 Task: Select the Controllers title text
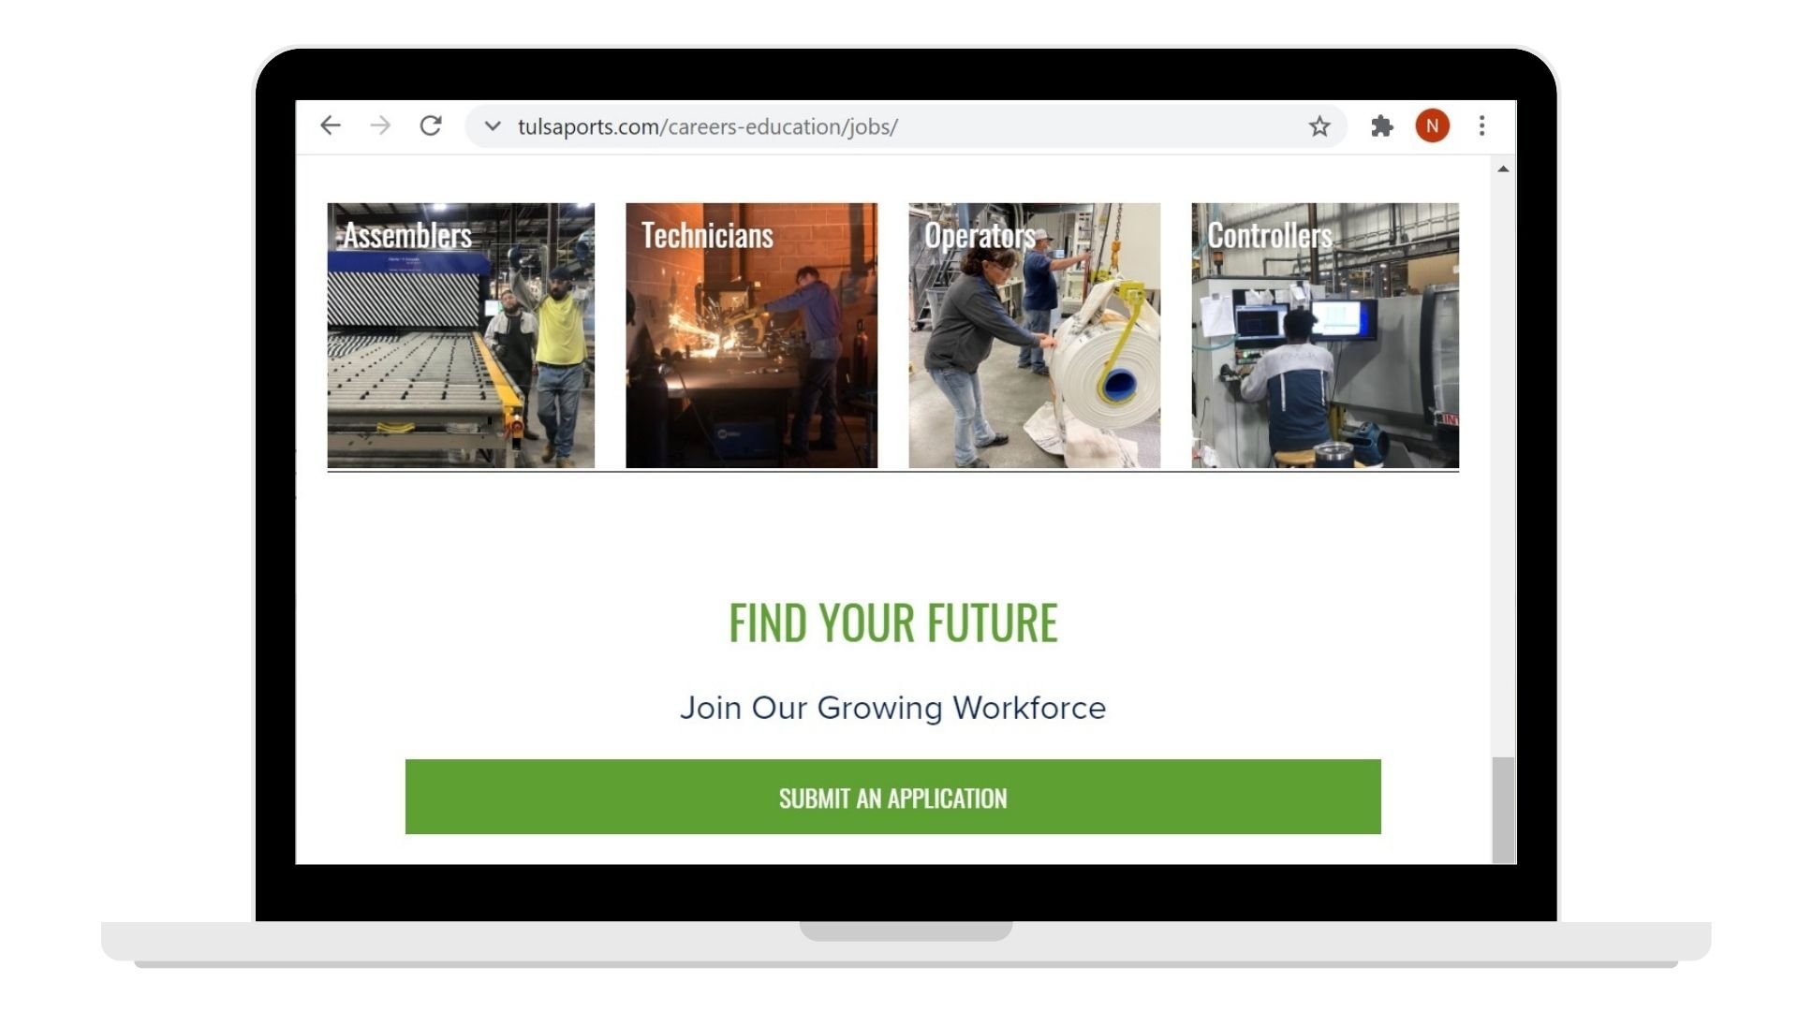[1269, 235]
